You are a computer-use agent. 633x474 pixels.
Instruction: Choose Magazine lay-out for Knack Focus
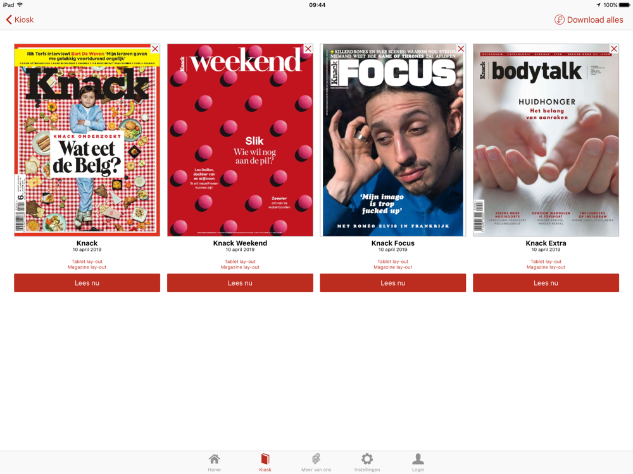coord(393,267)
